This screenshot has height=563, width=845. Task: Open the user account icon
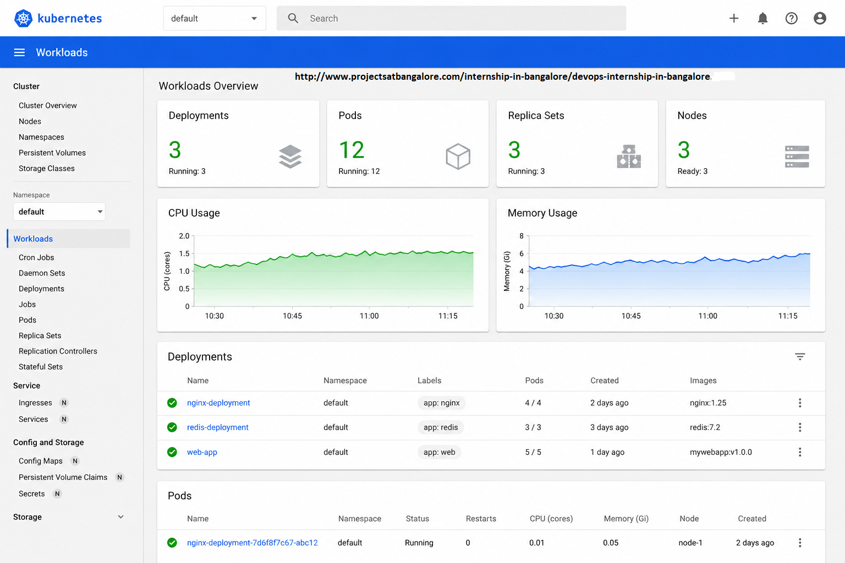820,18
